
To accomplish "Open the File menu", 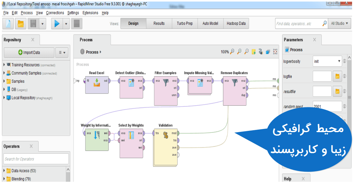I will (6, 13).
